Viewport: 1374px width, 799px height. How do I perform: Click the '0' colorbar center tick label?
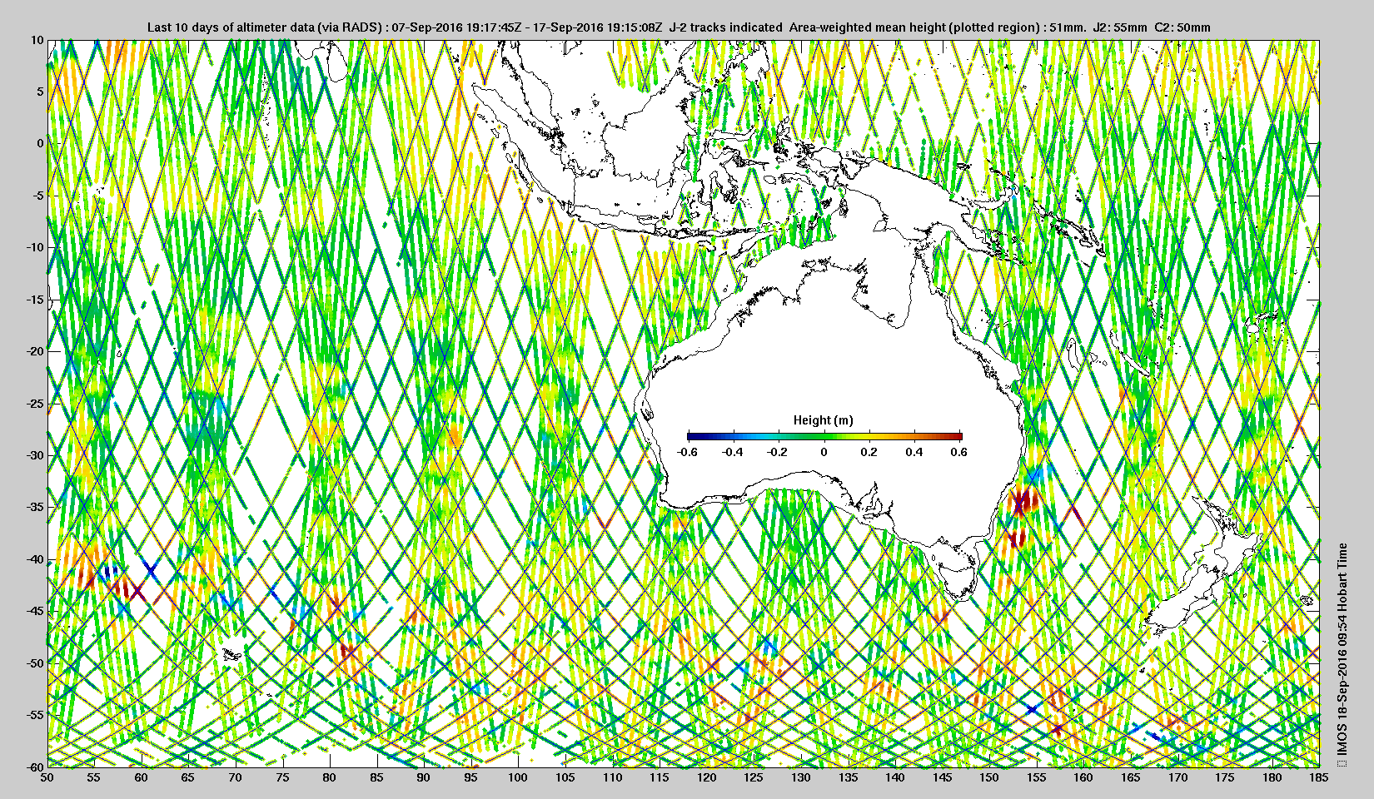click(824, 452)
